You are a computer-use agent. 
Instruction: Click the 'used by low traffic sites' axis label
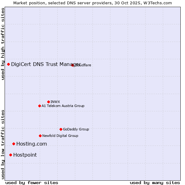tap(3, 144)
